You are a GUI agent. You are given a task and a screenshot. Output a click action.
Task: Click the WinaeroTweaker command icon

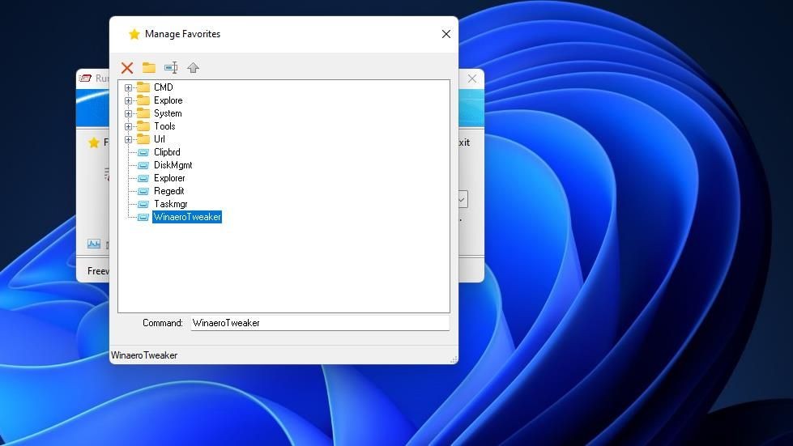click(143, 217)
